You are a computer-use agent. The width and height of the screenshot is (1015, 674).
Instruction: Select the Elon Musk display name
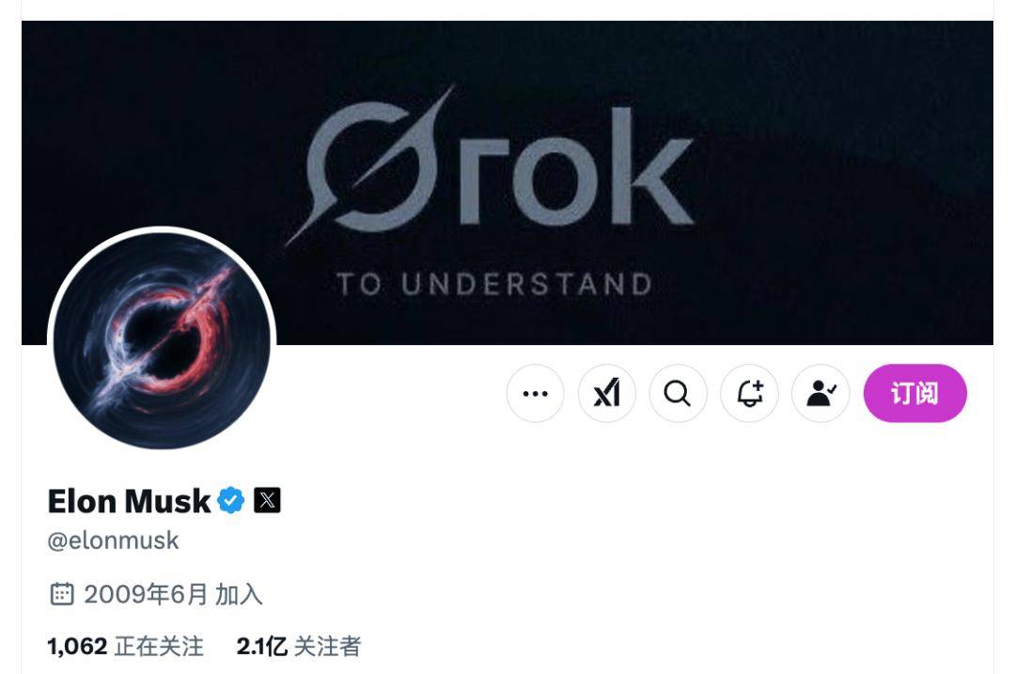coord(129,501)
